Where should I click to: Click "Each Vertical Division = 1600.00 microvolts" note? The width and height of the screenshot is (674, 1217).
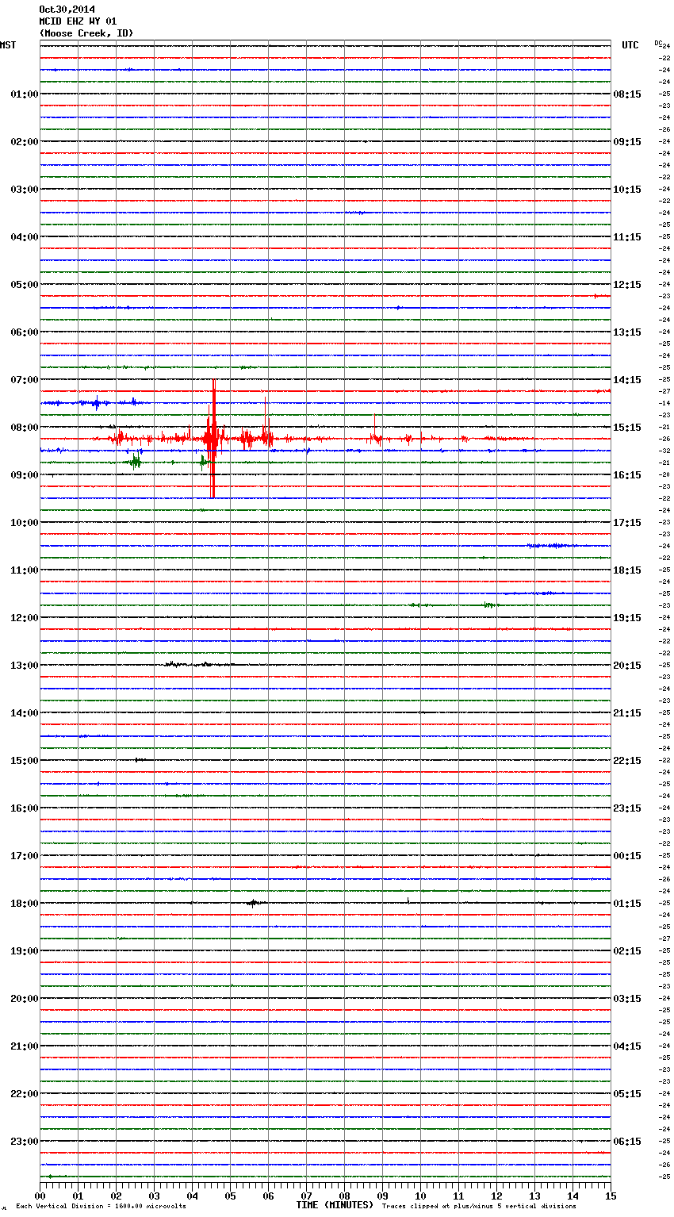[101, 1207]
